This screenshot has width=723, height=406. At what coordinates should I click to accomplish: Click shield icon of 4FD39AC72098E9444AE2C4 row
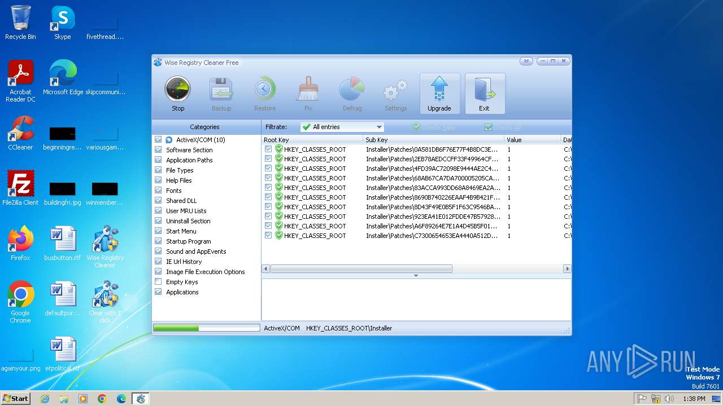(x=278, y=169)
